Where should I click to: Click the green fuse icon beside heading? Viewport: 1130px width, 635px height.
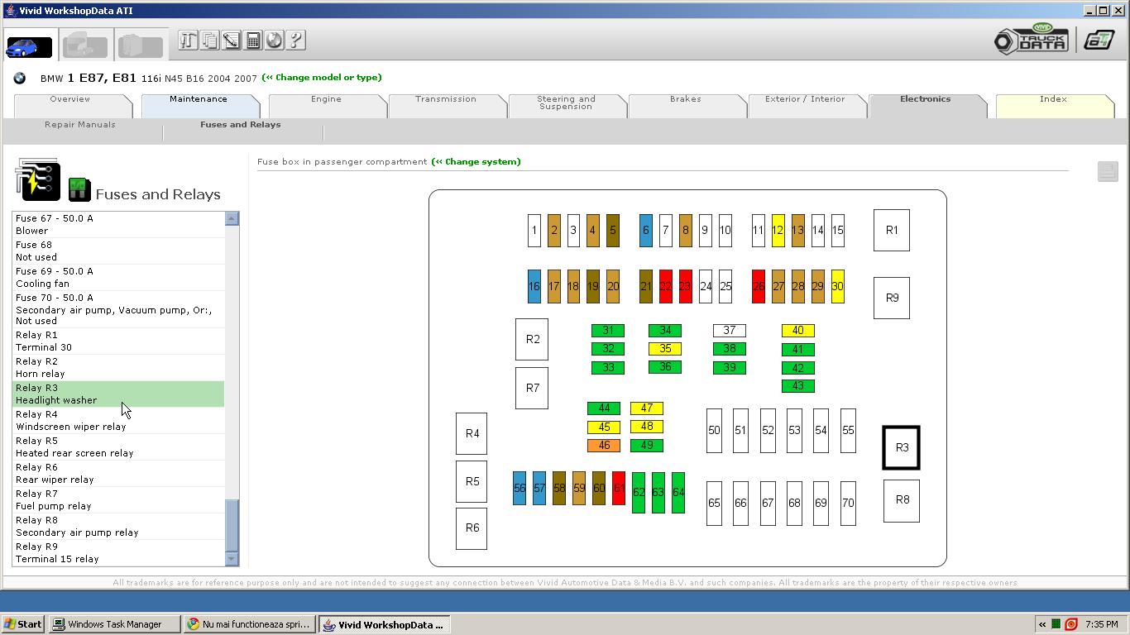tap(79, 189)
